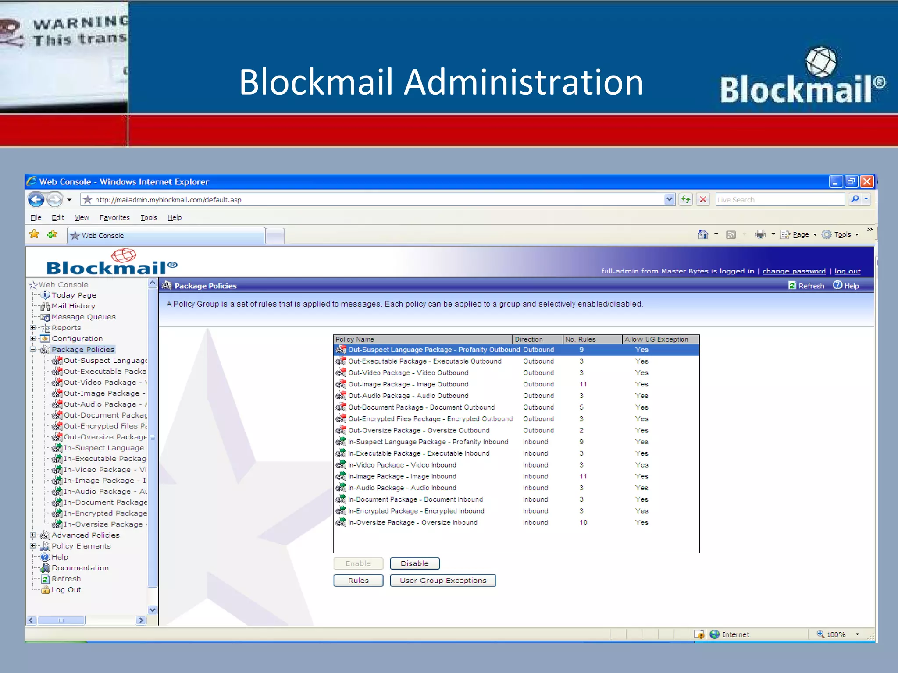Click the tree panel horizontal scrollbar thumb

tap(61, 620)
